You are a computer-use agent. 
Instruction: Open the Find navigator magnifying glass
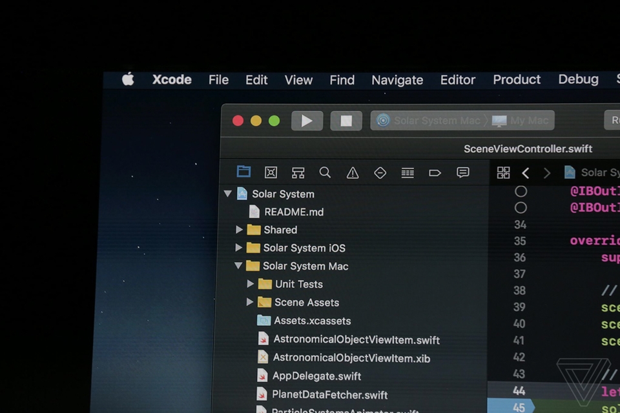pyautogui.click(x=325, y=172)
